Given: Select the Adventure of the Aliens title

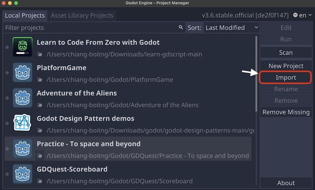Looking at the screenshot, I should [x=77, y=93].
